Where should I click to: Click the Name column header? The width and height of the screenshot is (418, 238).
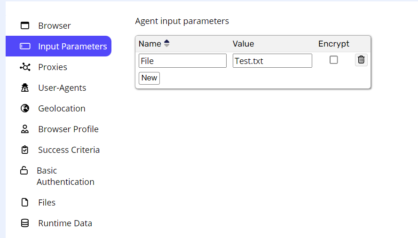[150, 44]
